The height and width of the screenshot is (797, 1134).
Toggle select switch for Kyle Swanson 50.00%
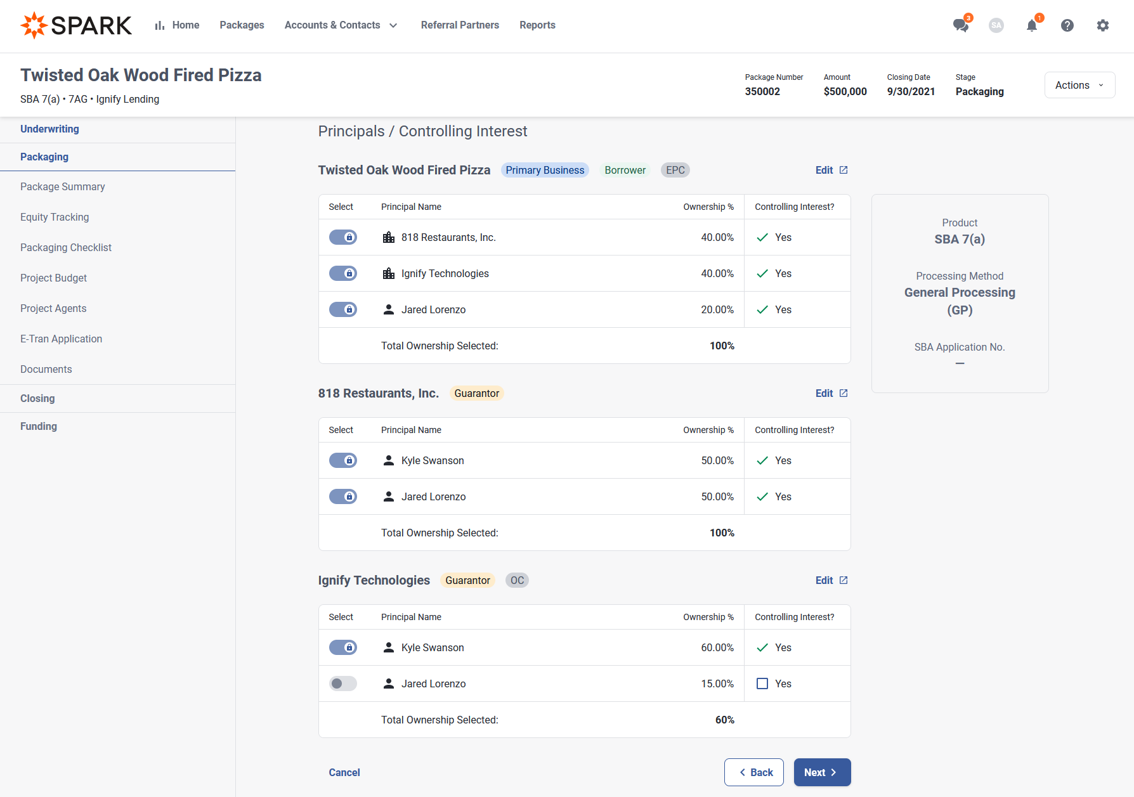point(343,460)
